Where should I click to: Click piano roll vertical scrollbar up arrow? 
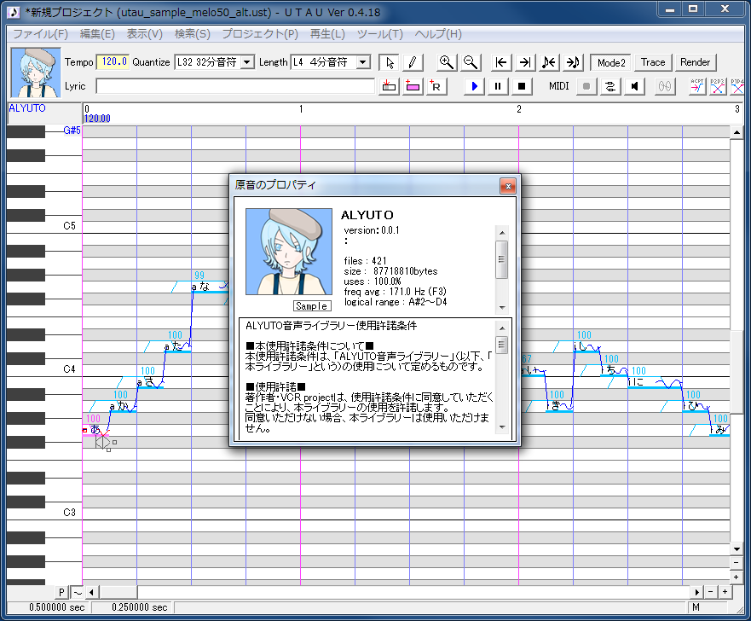(737, 132)
